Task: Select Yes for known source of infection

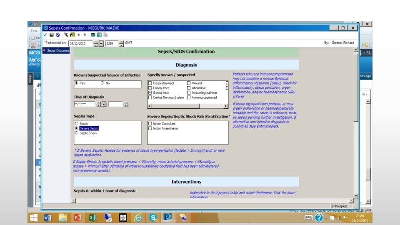Action: [77, 83]
